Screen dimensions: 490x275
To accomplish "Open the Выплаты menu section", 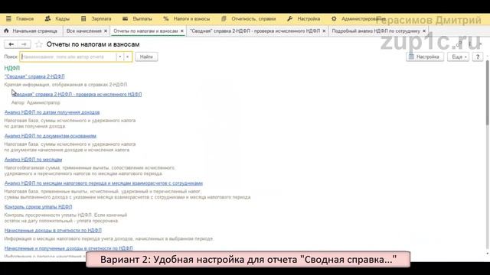I will point(142,18).
